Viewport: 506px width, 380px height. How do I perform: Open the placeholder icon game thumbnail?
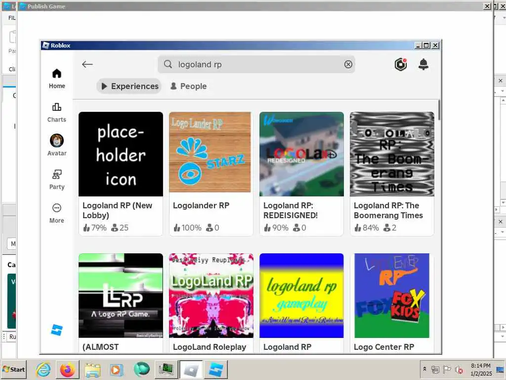coord(121,154)
